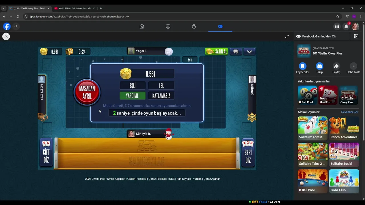Open the in-game chat bubble icon
The image size is (365, 205).
click(236, 52)
